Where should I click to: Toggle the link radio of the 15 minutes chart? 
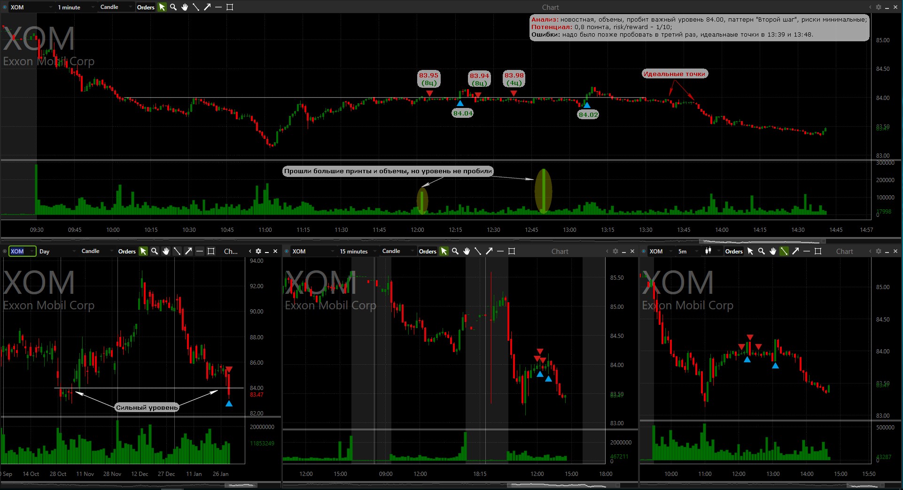point(287,251)
